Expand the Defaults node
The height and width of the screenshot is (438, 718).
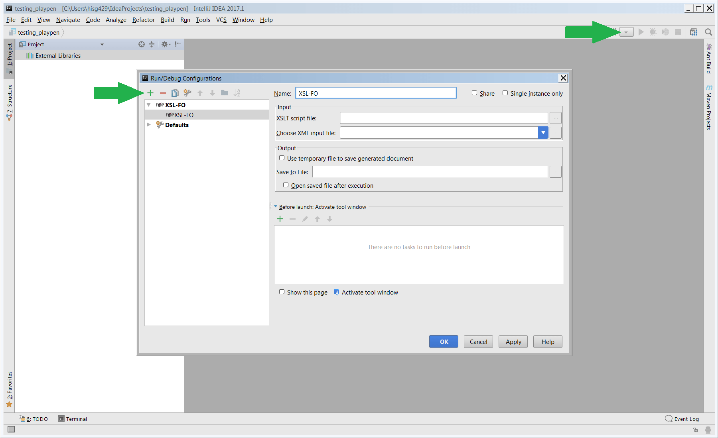coord(149,125)
